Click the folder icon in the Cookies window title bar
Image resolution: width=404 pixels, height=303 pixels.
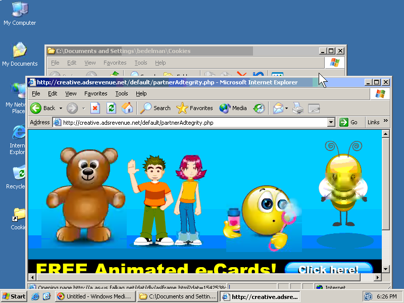(x=52, y=51)
